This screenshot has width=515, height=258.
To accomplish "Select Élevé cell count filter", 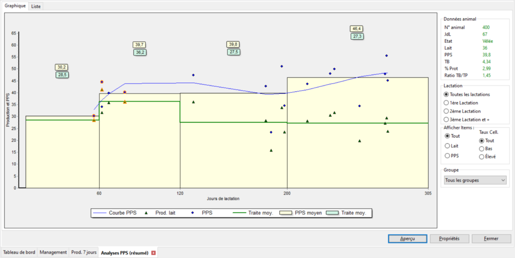I will (482, 157).
